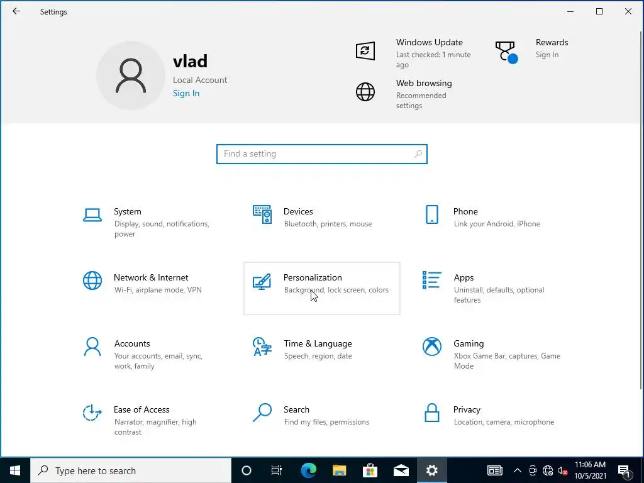The image size is (644, 483).
Task: Open the Search magnifying glass category icon
Action: coord(262,413)
